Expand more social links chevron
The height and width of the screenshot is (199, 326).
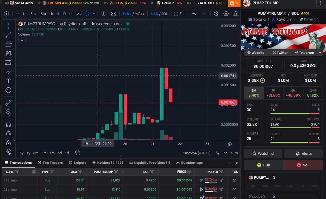320,53
